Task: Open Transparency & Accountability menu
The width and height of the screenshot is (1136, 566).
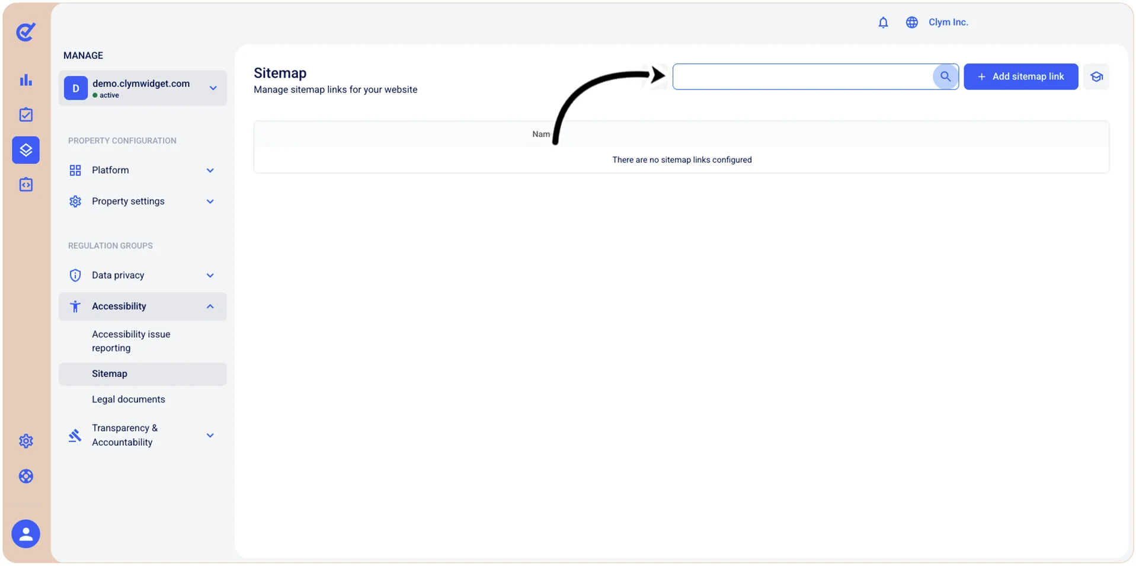Action: tap(142, 435)
